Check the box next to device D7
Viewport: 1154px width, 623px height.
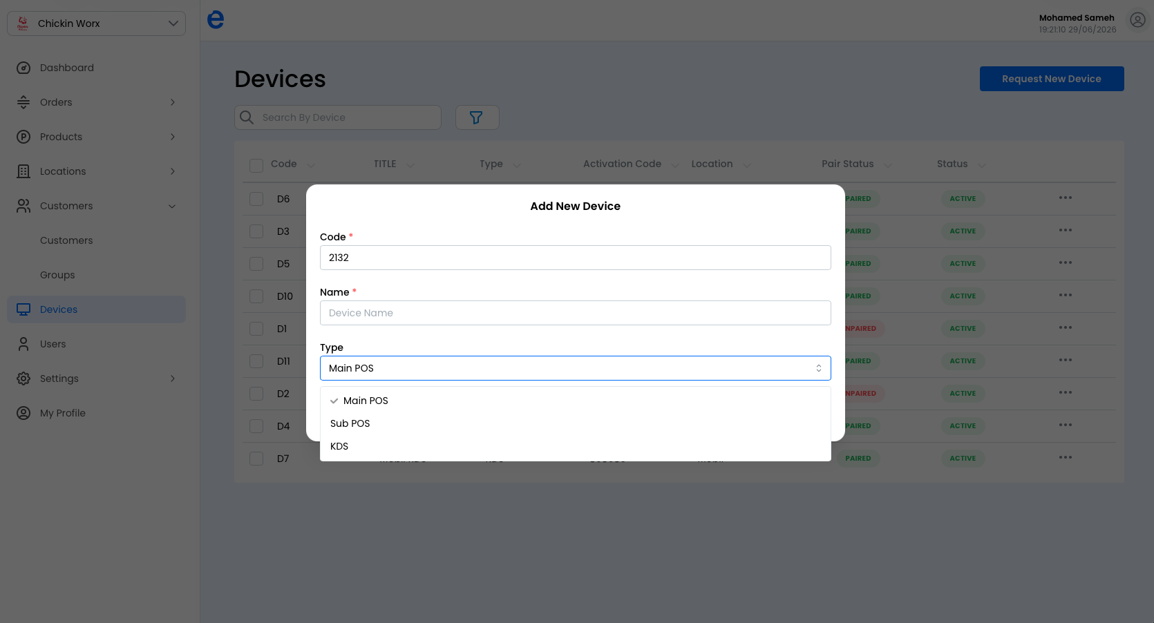click(256, 459)
